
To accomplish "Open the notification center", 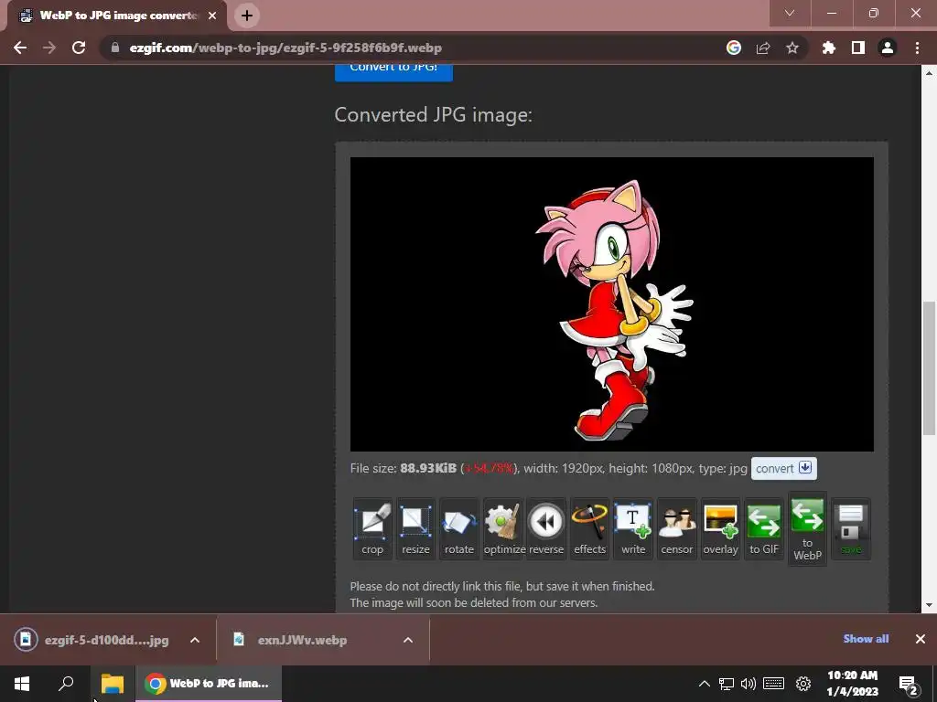I will [x=909, y=684].
